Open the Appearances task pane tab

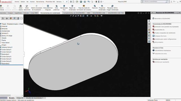coord(149,33)
